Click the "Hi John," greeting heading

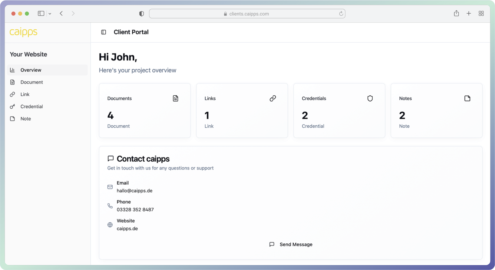[x=118, y=57]
